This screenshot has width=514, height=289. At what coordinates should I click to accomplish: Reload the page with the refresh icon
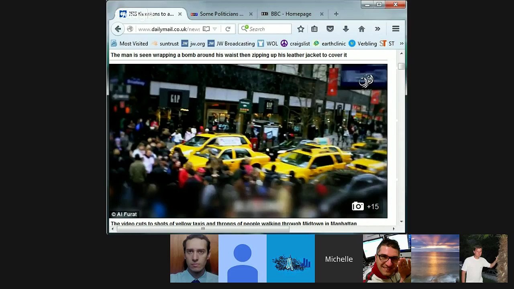click(x=228, y=29)
